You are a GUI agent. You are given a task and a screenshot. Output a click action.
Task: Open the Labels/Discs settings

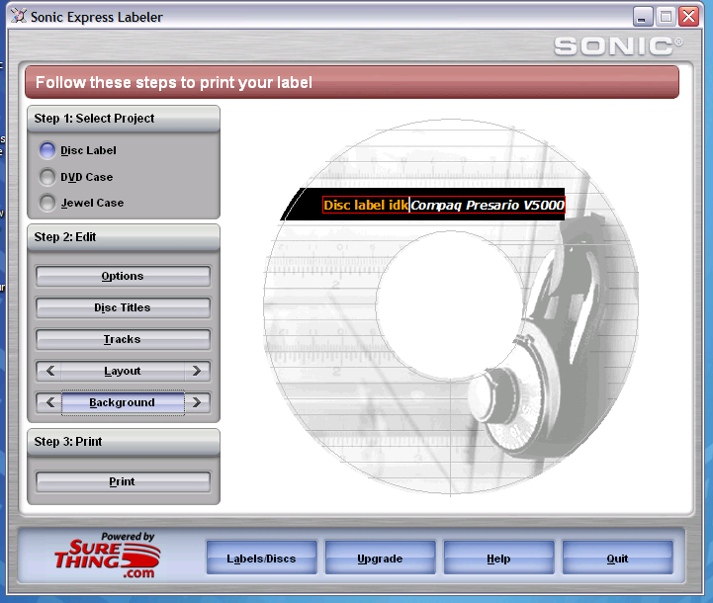261,558
